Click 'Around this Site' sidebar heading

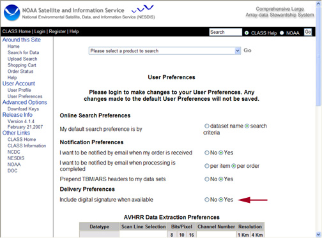pyautogui.click(x=22, y=40)
